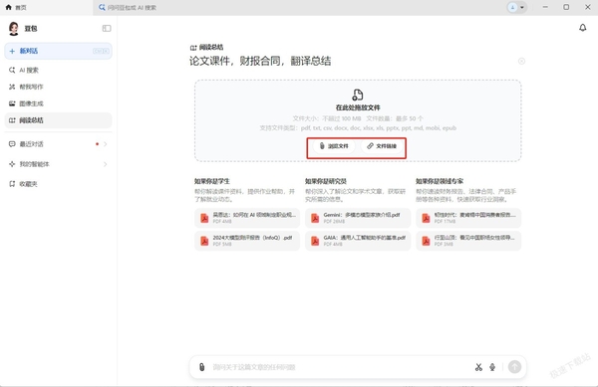Click the scissors screenshot icon
The image size is (598, 387).
(478, 367)
